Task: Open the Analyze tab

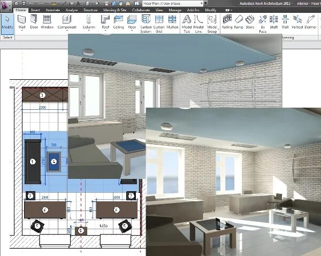Action: 72,10
